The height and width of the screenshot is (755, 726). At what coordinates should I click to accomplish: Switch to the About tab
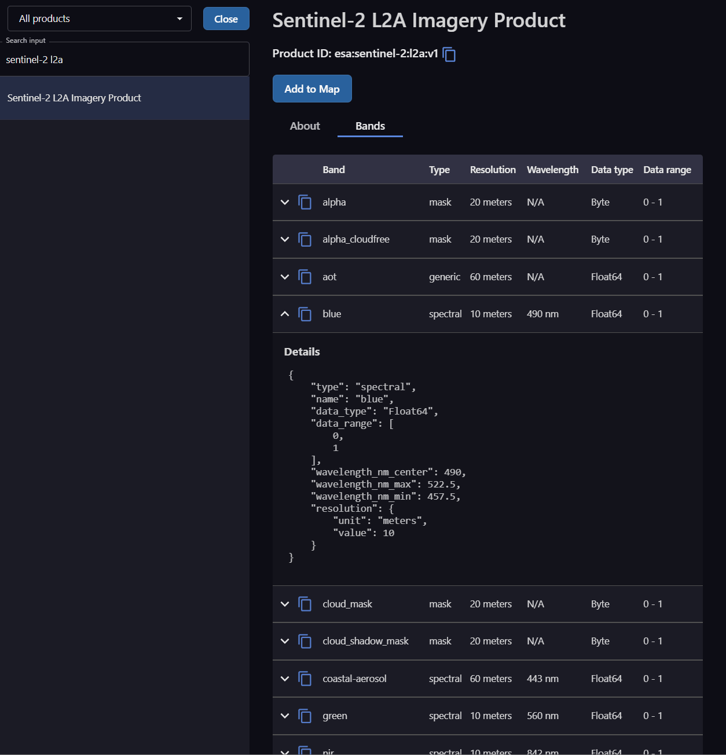coord(305,126)
